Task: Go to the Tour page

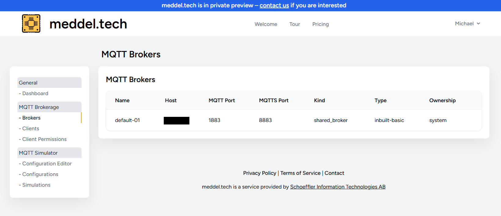Action: 295,24
